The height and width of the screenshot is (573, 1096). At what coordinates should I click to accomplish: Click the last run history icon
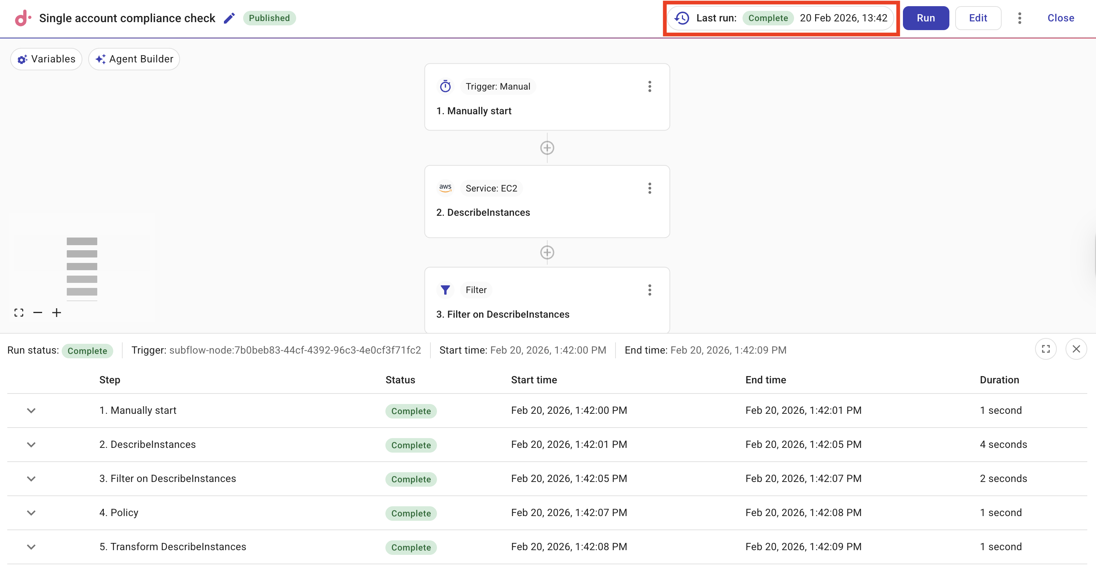[681, 18]
